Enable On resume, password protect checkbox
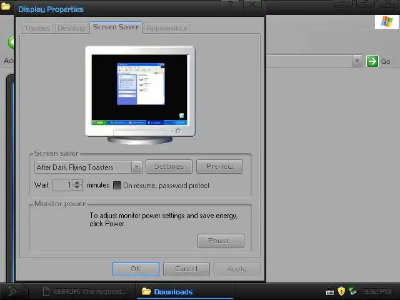Image resolution: width=400 pixels, height=300 pixels. tap(117, 185)
